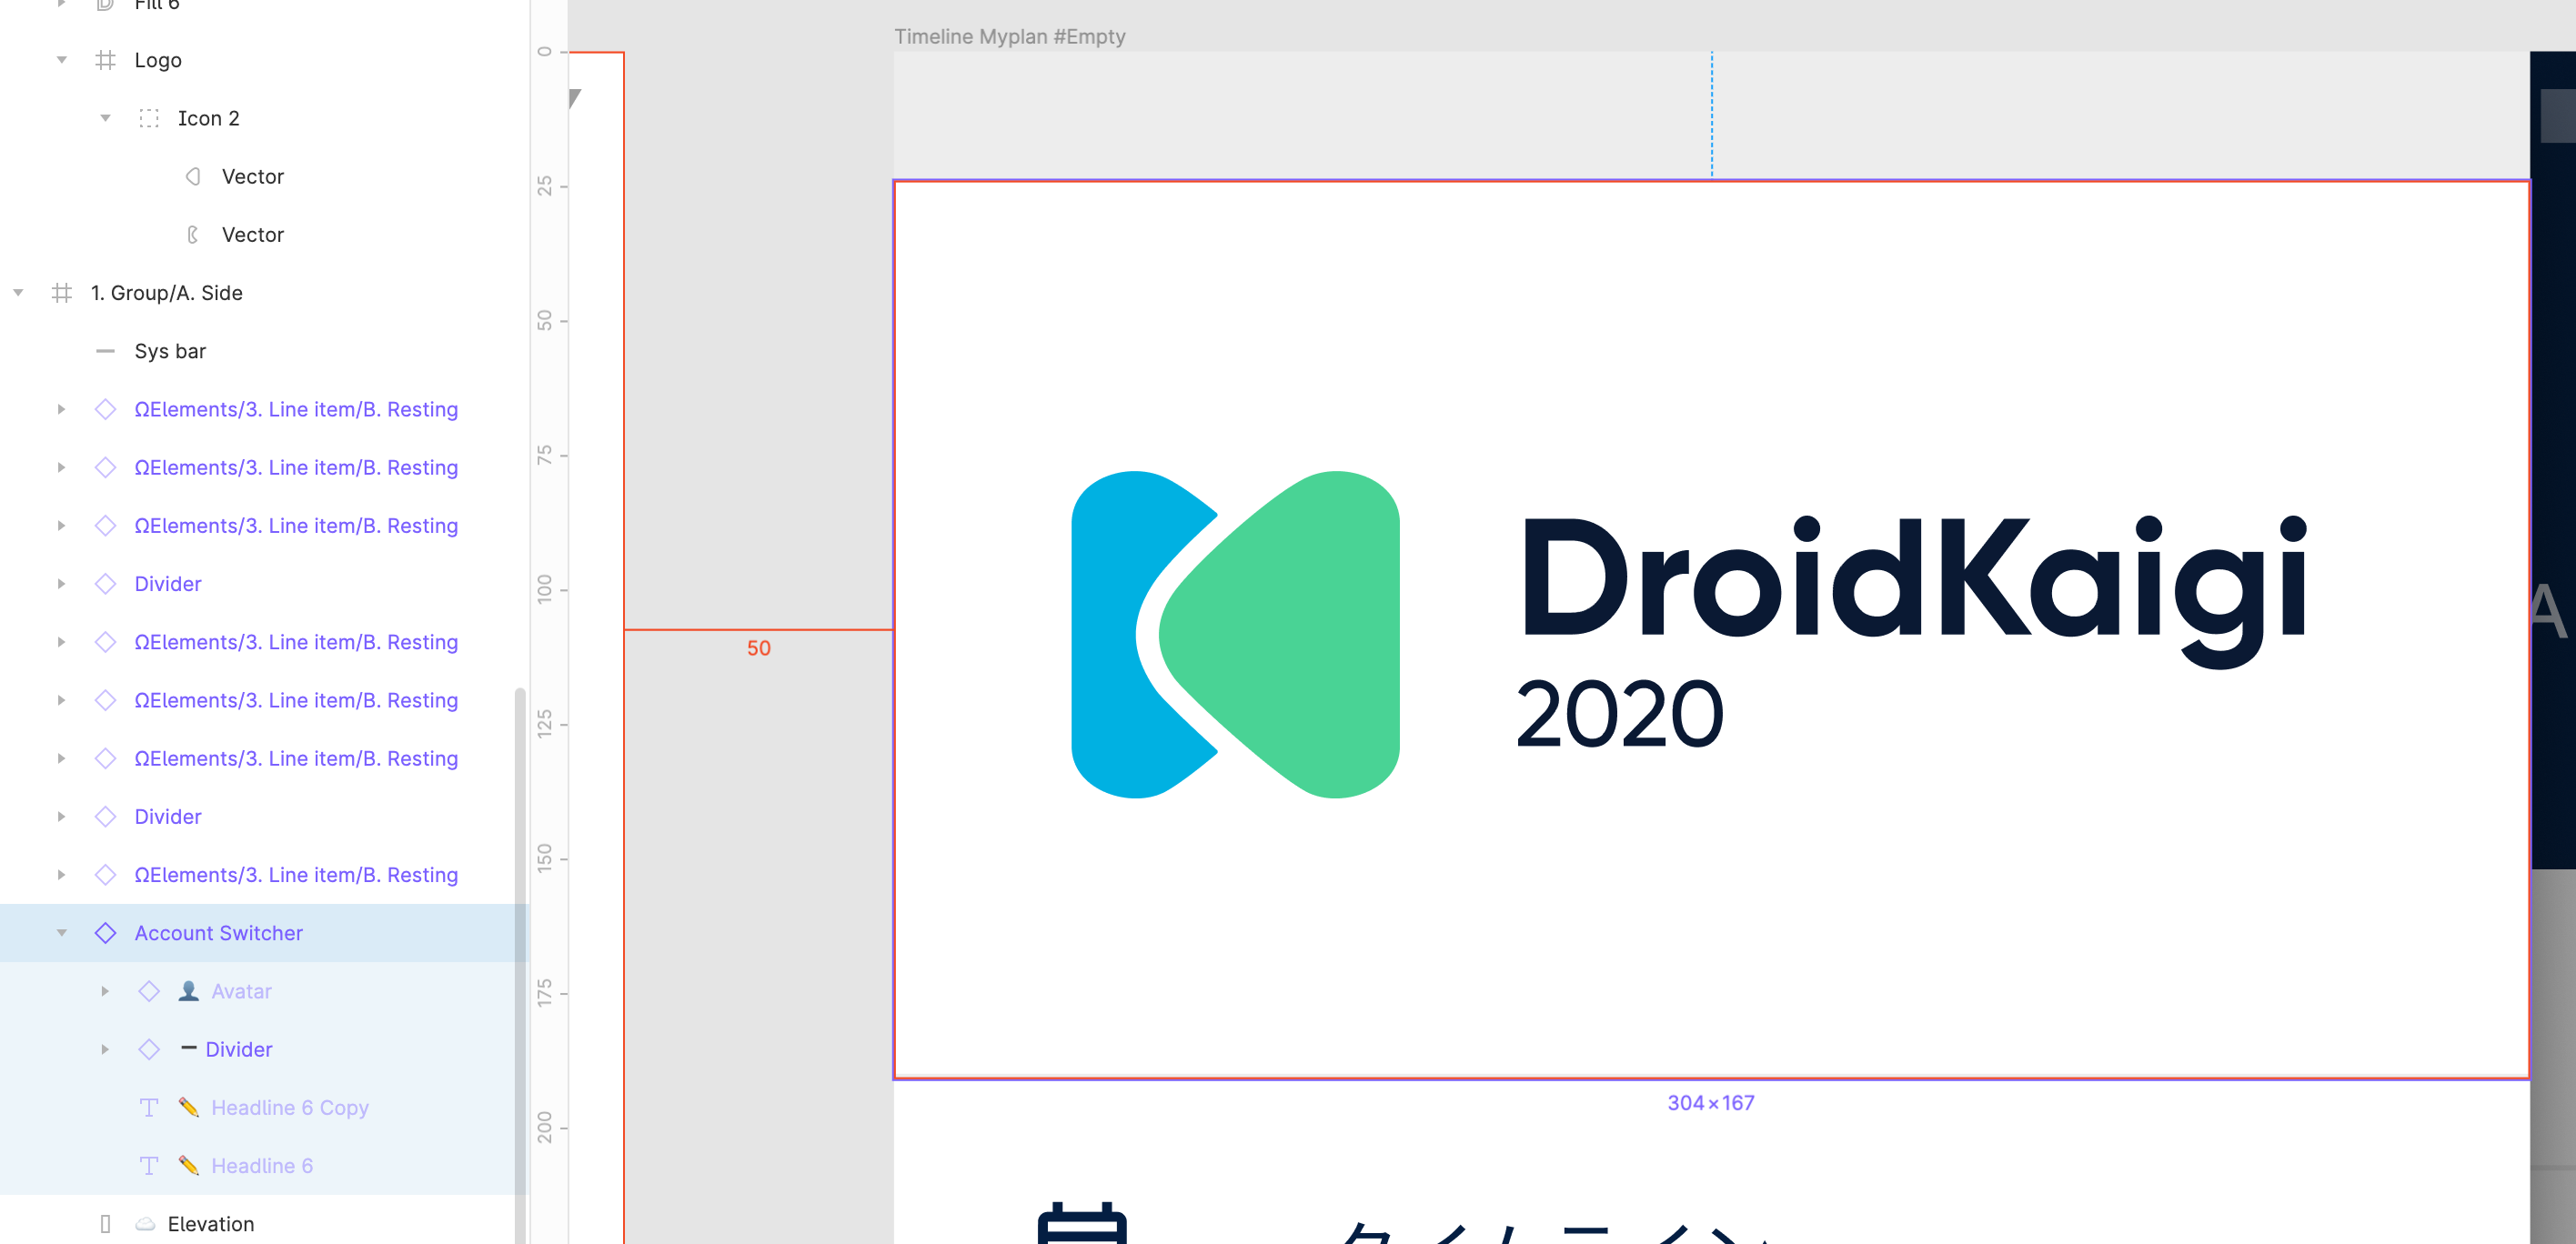
Task: Select the Divider name under Account Switcher
Action: 239,1049
